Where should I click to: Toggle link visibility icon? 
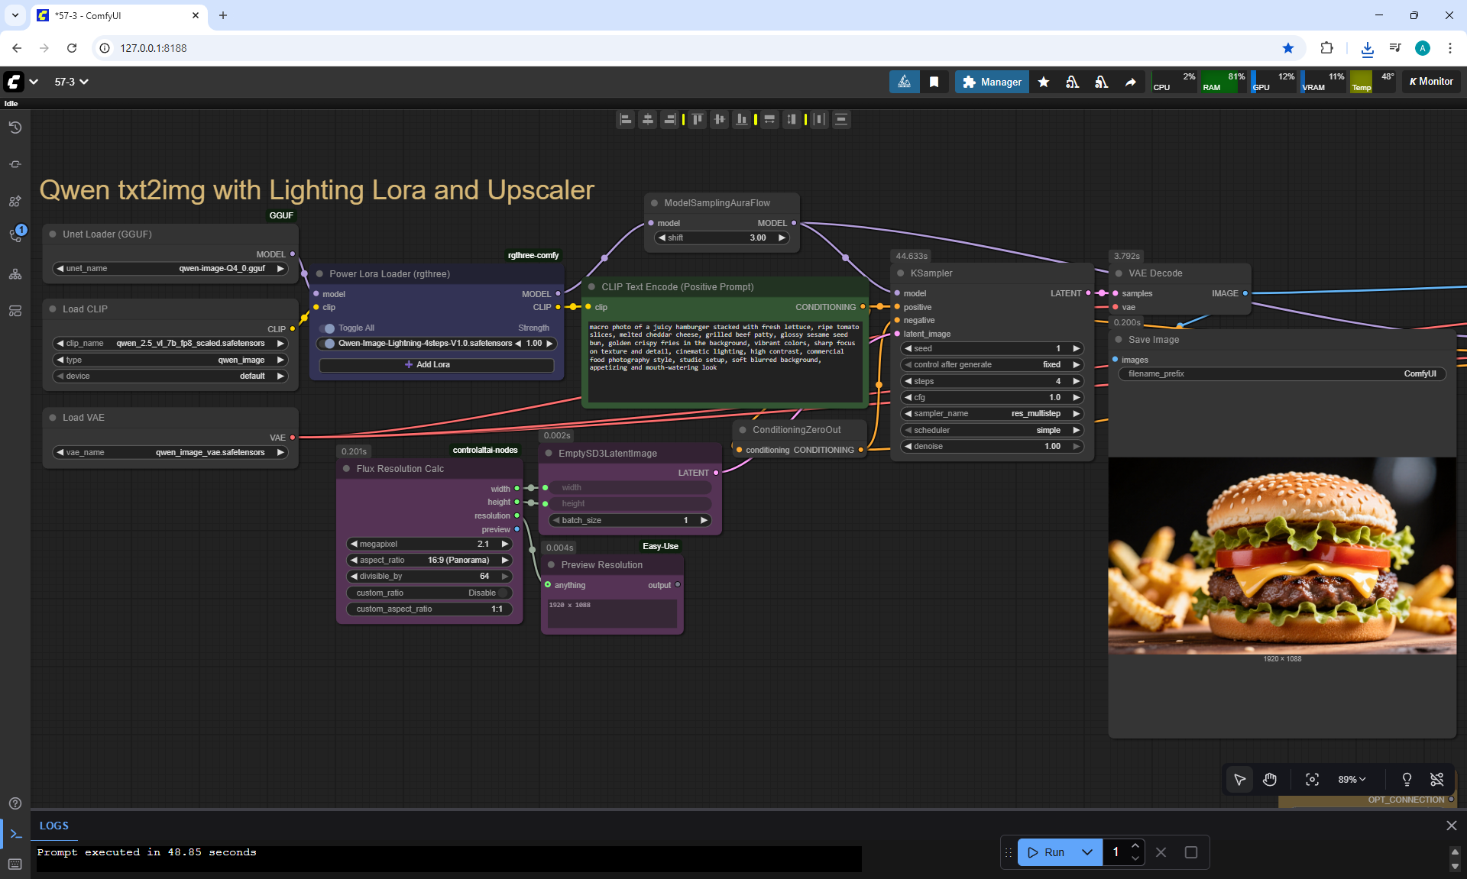tap(1436, 780)
